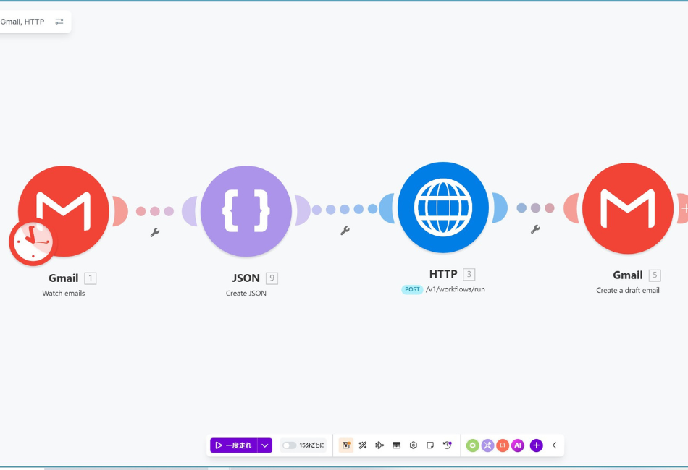Open the version history clock icon

pyautogui.click(x=447, y=445)
